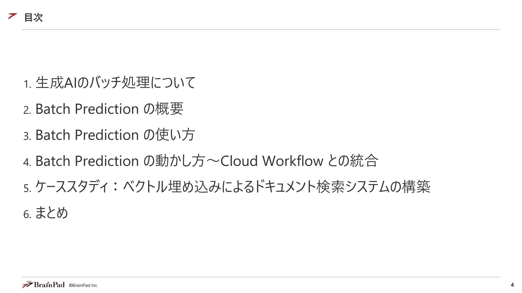Click the list number 1.
522x293 pixels.
coord(27,84)
